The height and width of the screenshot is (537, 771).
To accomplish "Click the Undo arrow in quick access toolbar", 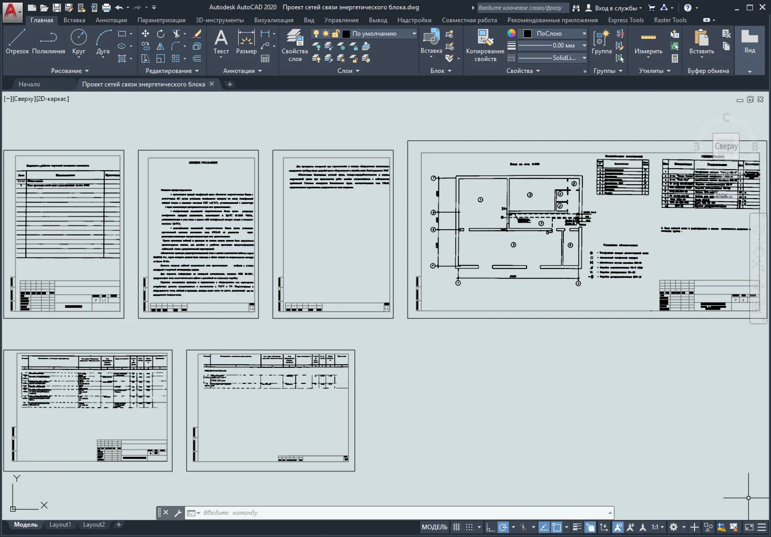I will (119, 8).
